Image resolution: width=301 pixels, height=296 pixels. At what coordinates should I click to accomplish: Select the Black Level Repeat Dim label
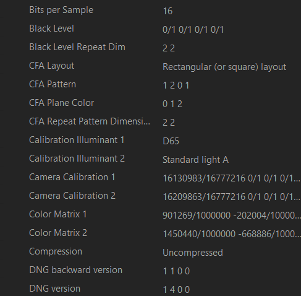click(77, 47)
